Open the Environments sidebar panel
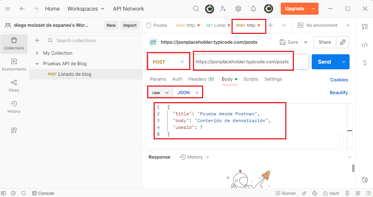Image resolution: width=373 pixels, height=197 pixels. click(x=14, y=64)
